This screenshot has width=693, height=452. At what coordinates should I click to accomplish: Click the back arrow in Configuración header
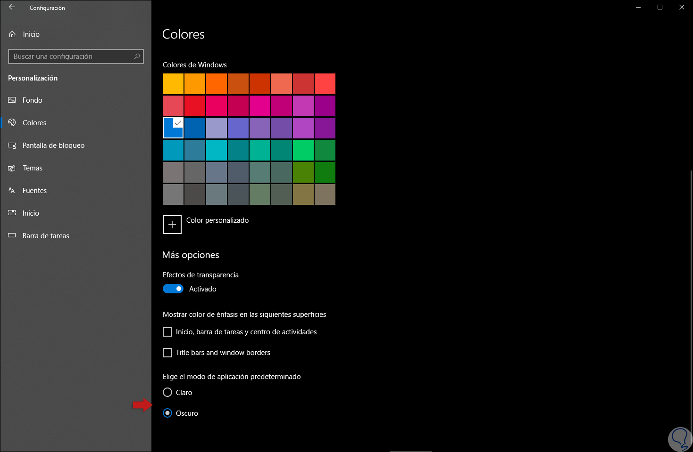(x=12, y=7)
